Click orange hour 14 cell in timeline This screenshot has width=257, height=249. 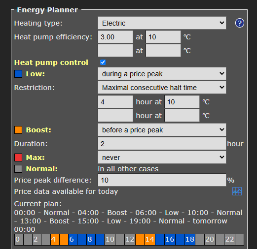coord(150,240)
